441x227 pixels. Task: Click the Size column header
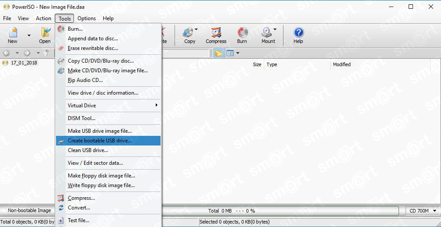257,64
